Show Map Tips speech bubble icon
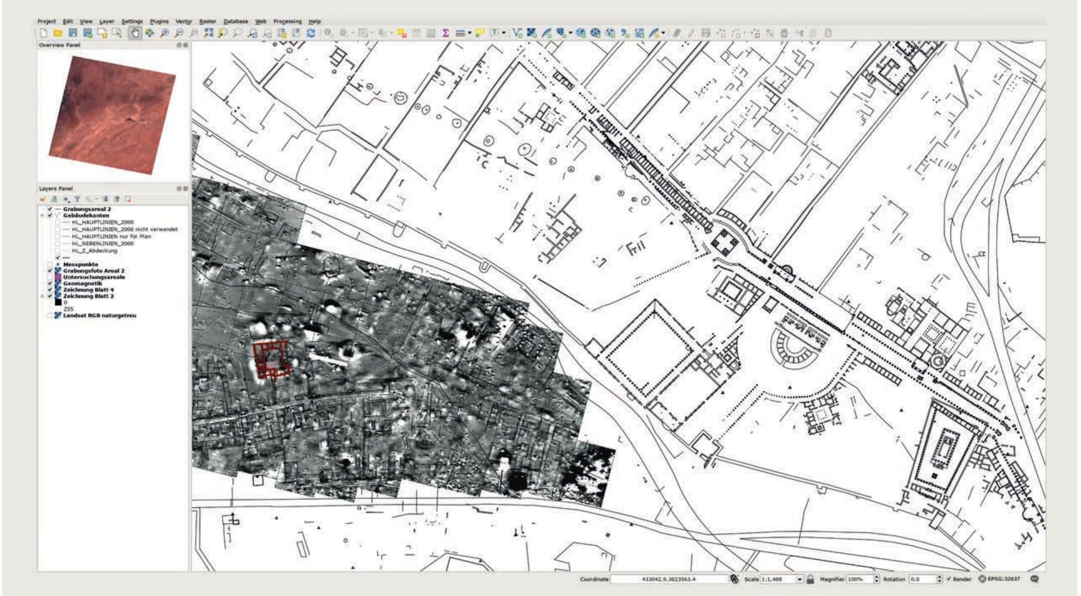This screenshot has width=1081, height=596. coord(480,33)
